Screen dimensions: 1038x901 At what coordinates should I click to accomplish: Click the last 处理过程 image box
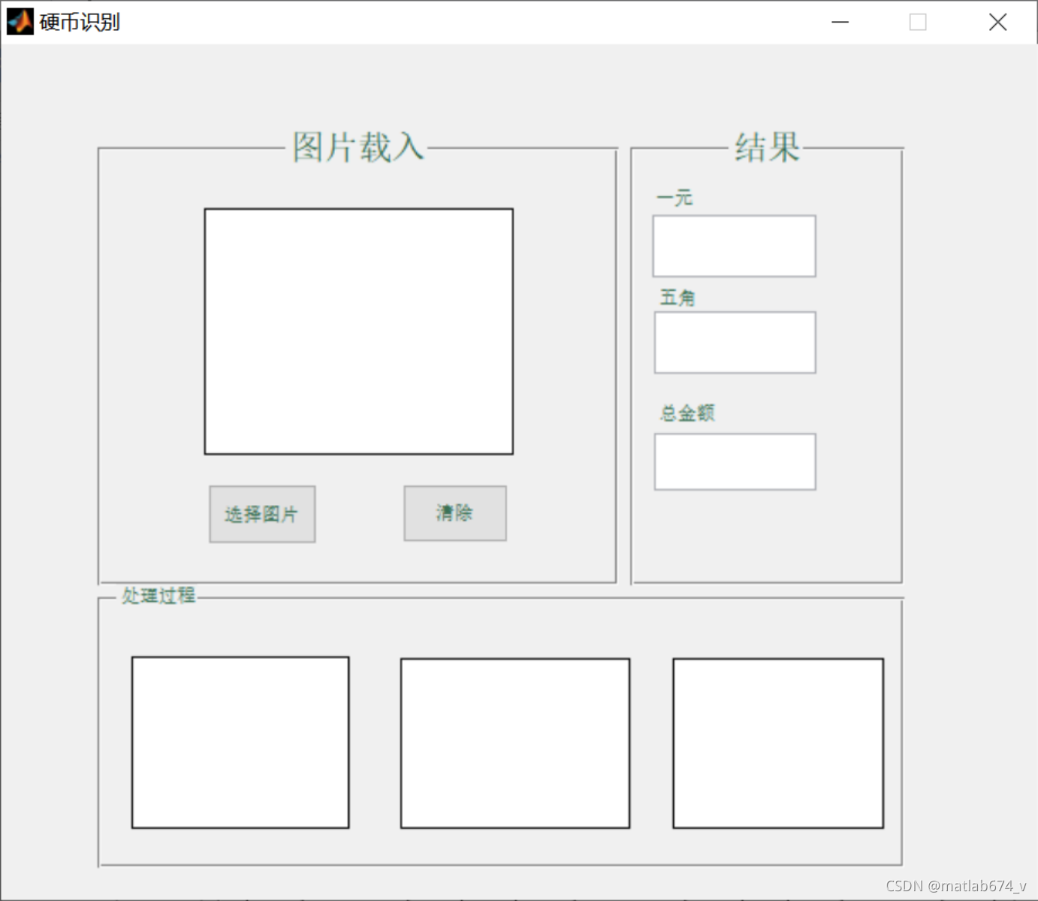point(778,743)
